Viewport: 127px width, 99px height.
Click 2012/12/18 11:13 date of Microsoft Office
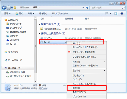click(x=73, y=29)
